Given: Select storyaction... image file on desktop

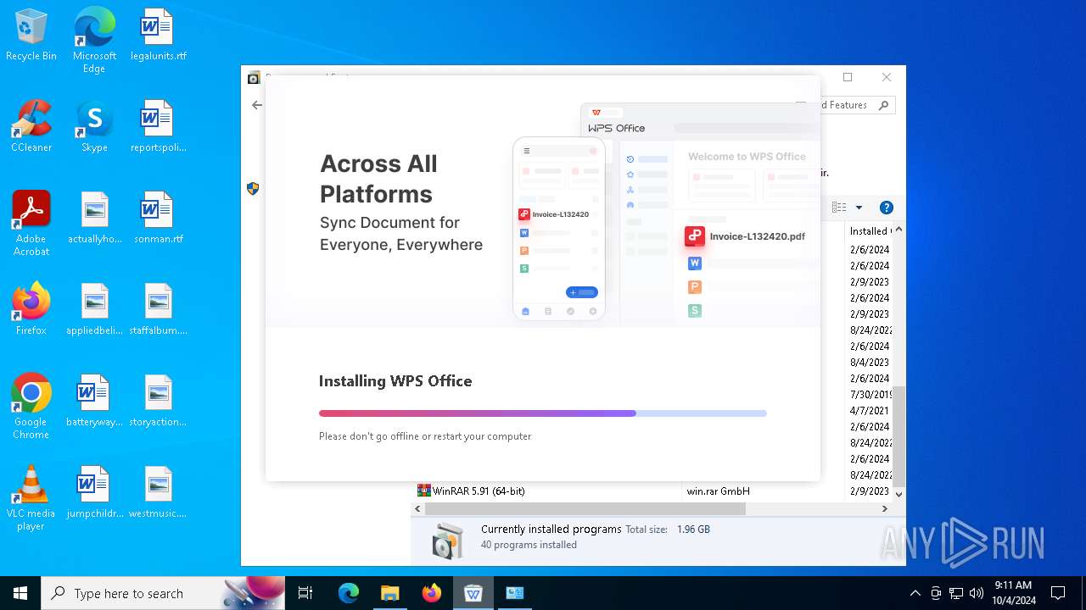Looking at the screenshot, I should pyautogui.click(x=158, y=401).
